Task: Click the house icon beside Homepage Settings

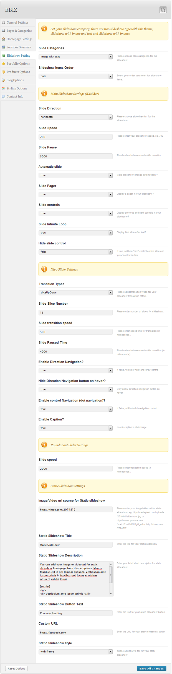Action: point(4,39)
